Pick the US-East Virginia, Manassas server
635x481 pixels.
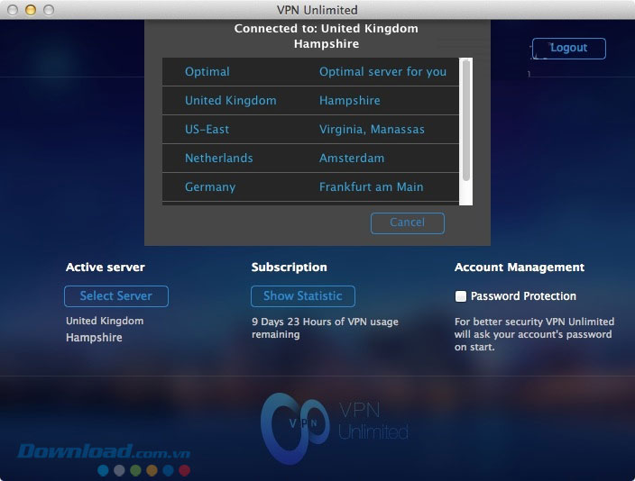[310, 130]
